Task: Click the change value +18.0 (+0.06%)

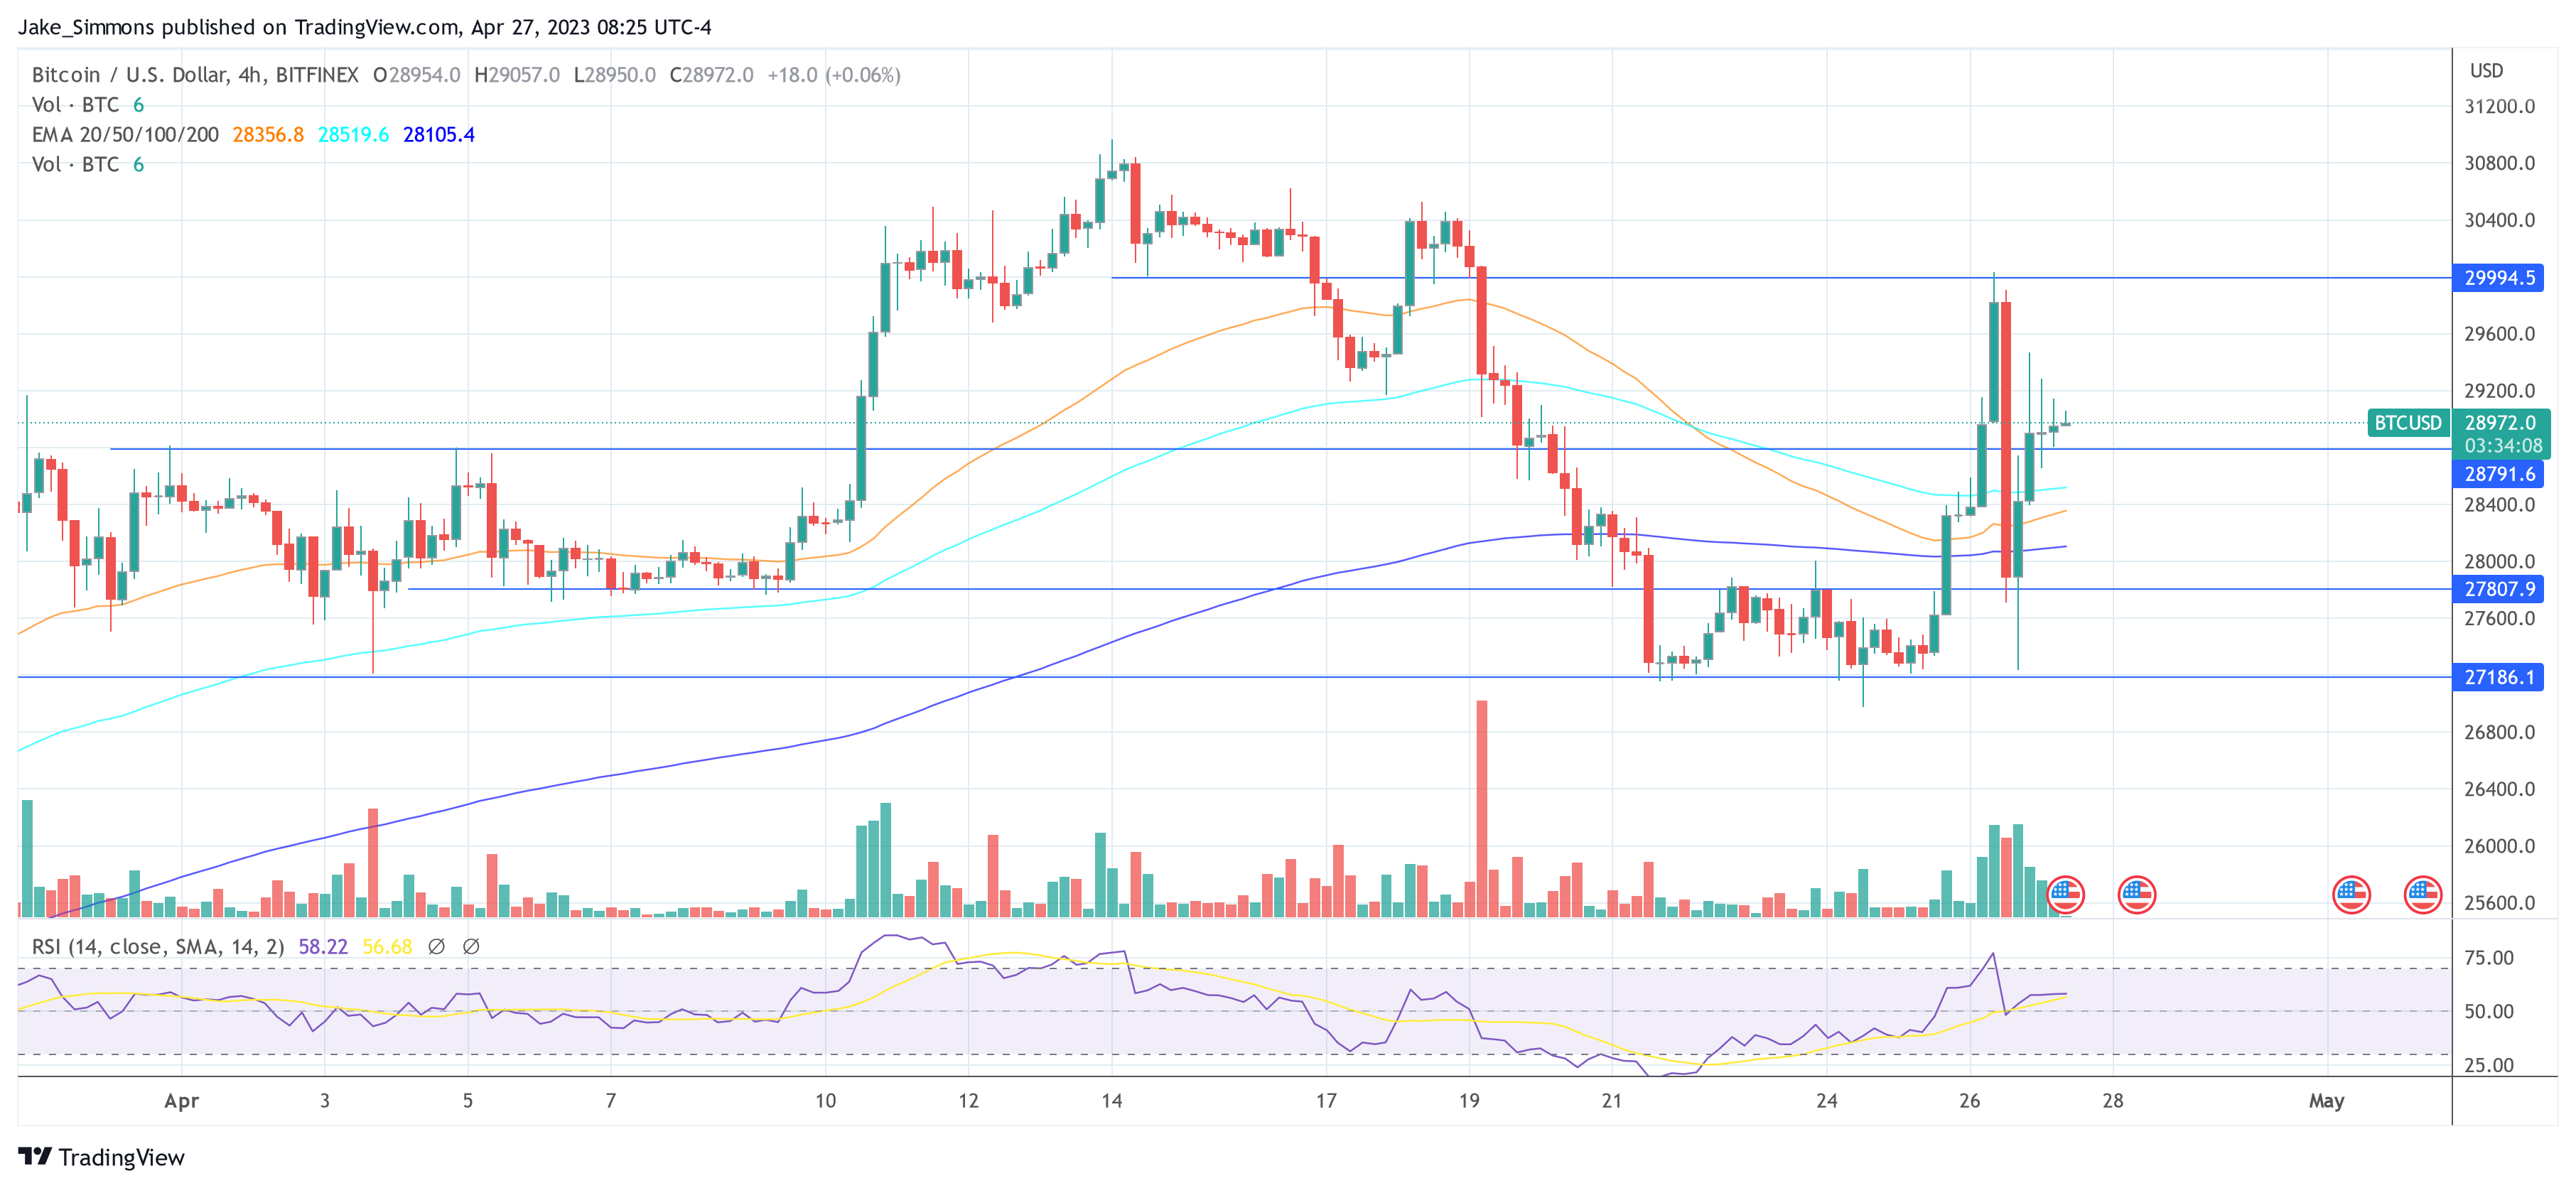Action: click(x=834, y=75)
